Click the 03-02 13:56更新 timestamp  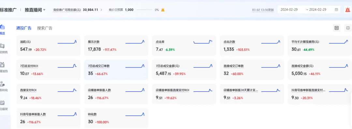point(263,10)
